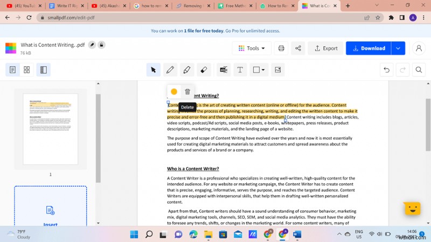Select the highlighter tool
Screen dimensions: 431x242
pos(187,70)
